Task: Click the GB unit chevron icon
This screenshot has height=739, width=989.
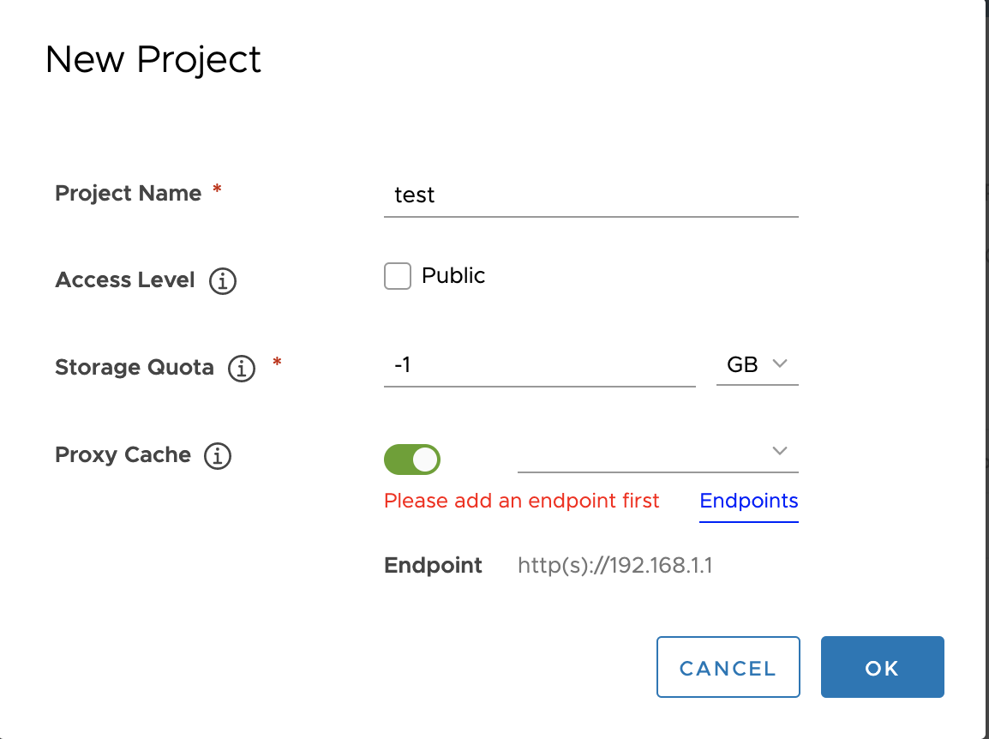Action: point(781,364)
